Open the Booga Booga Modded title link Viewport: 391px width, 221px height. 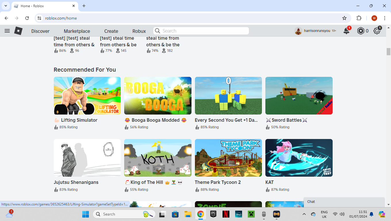tap(156, 120)
